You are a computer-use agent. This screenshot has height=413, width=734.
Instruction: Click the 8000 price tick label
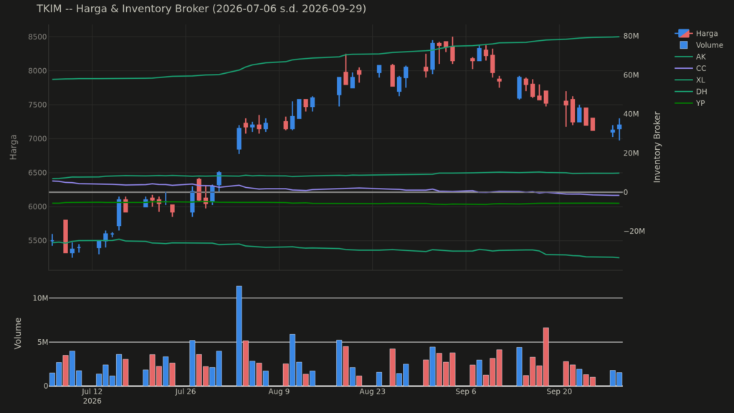point(37,71)
